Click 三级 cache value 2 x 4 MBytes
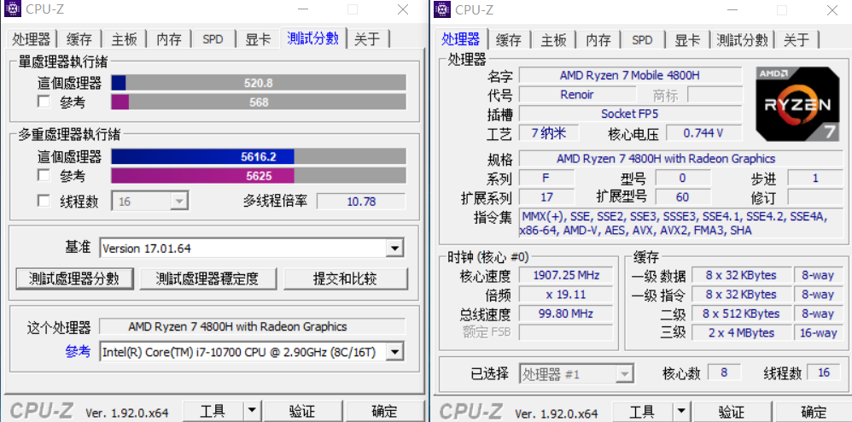Image resolution: width=852 pixels, height=422 pixels. point(741,332)
